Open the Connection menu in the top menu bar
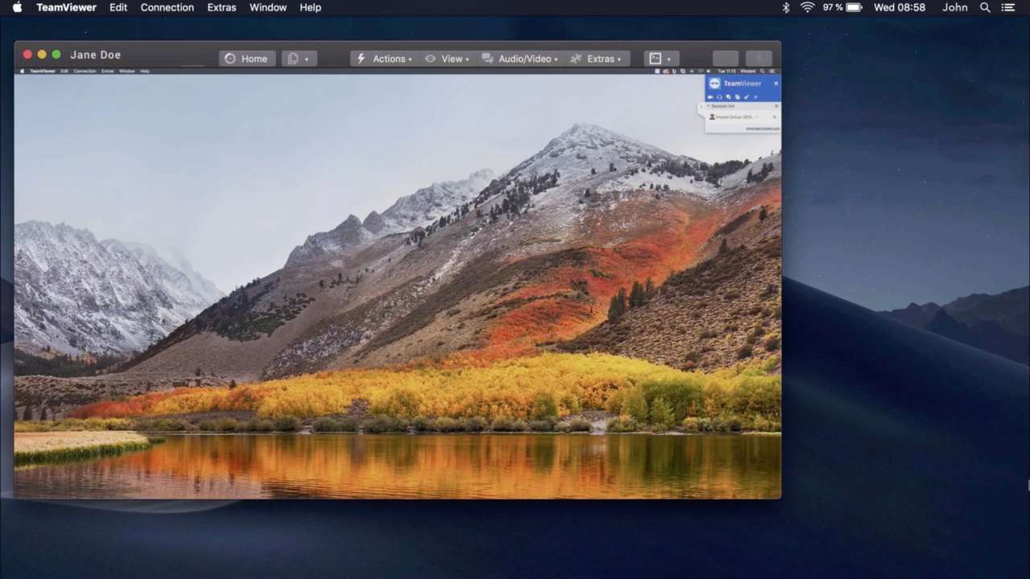Viewport: 1030px width, 579px height. (167, 7)
